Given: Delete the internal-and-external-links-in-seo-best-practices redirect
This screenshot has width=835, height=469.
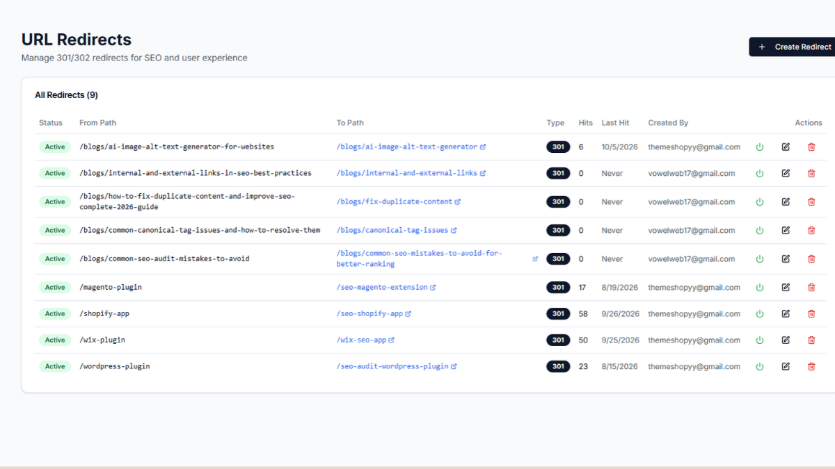Looking at the screenshot, I should 811,173.
